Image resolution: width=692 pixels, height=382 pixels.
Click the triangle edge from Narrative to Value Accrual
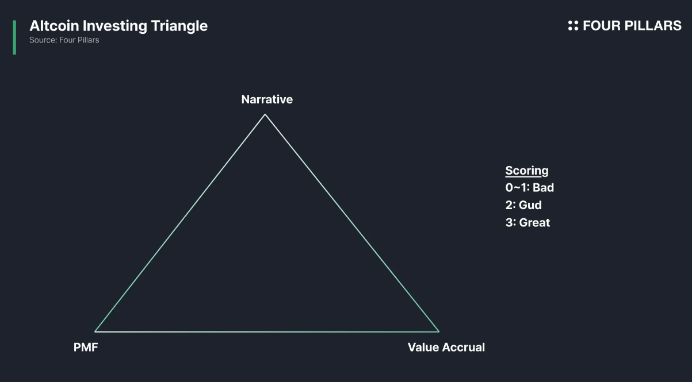coord(352,223)
